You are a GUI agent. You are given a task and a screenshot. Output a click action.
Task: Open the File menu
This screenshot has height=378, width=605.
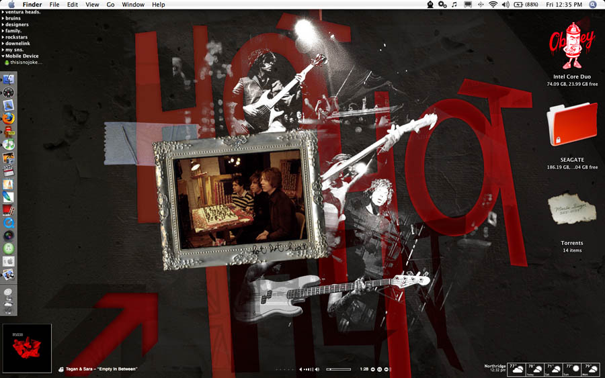click(54, 5)
